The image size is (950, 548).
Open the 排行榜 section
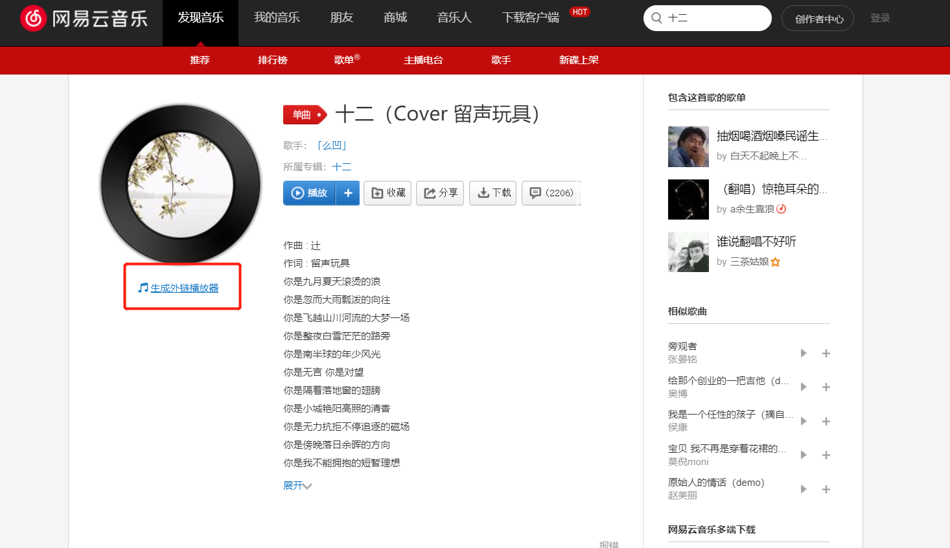click(272, 60)
